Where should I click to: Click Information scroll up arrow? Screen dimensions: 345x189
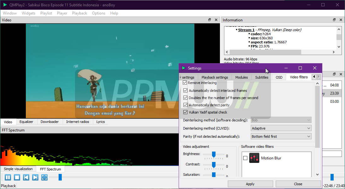point(339,30)
